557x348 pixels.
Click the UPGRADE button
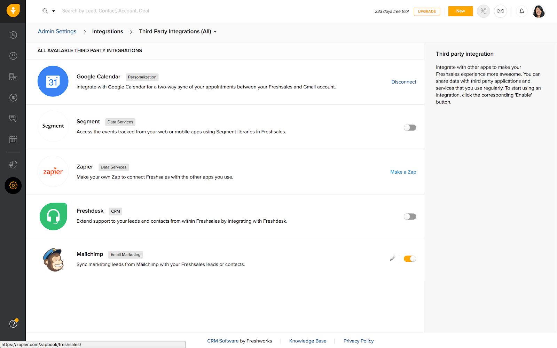[x=427, y=11]
